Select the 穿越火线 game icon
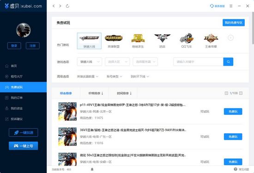Image resolution: width=254 pixels, height=173 pixels. click(89, 41)
